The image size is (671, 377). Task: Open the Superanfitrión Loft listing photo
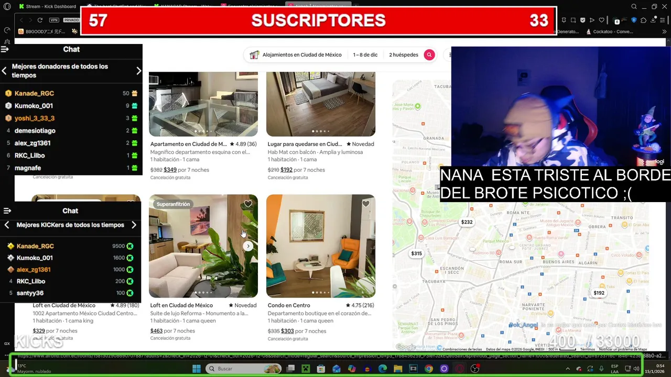pyautogui.click(x=203, y=246)
